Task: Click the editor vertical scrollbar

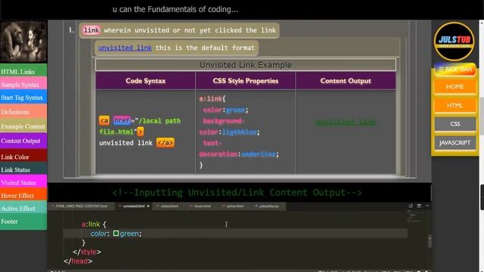Action: tap(430, 241)
